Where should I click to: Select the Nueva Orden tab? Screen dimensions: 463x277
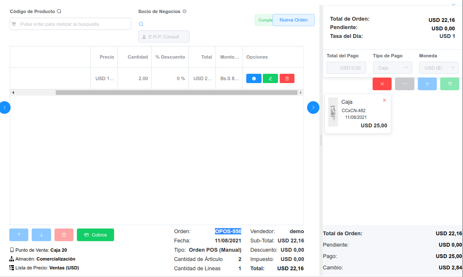pyautogui.click(x=293, y=20)
